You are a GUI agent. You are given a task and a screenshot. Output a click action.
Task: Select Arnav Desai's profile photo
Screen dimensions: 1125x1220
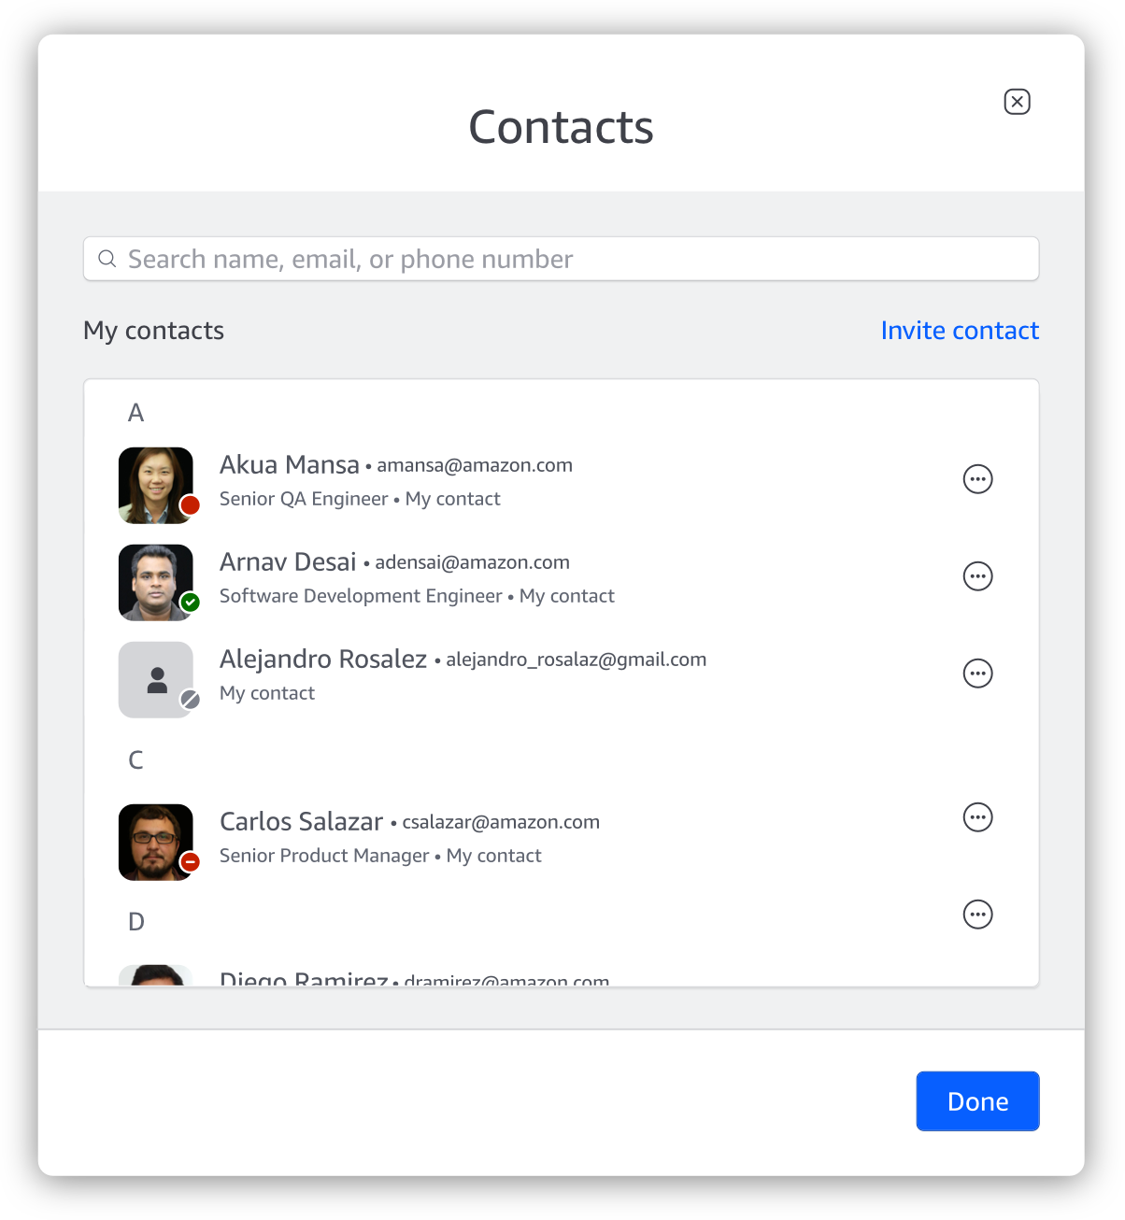[156, 583]
